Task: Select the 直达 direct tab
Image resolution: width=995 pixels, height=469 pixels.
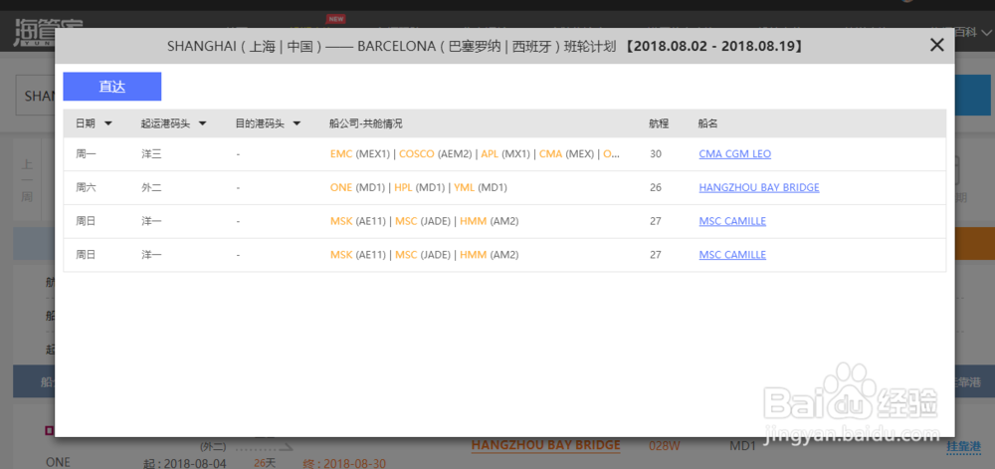Action: tap(112, 87)
